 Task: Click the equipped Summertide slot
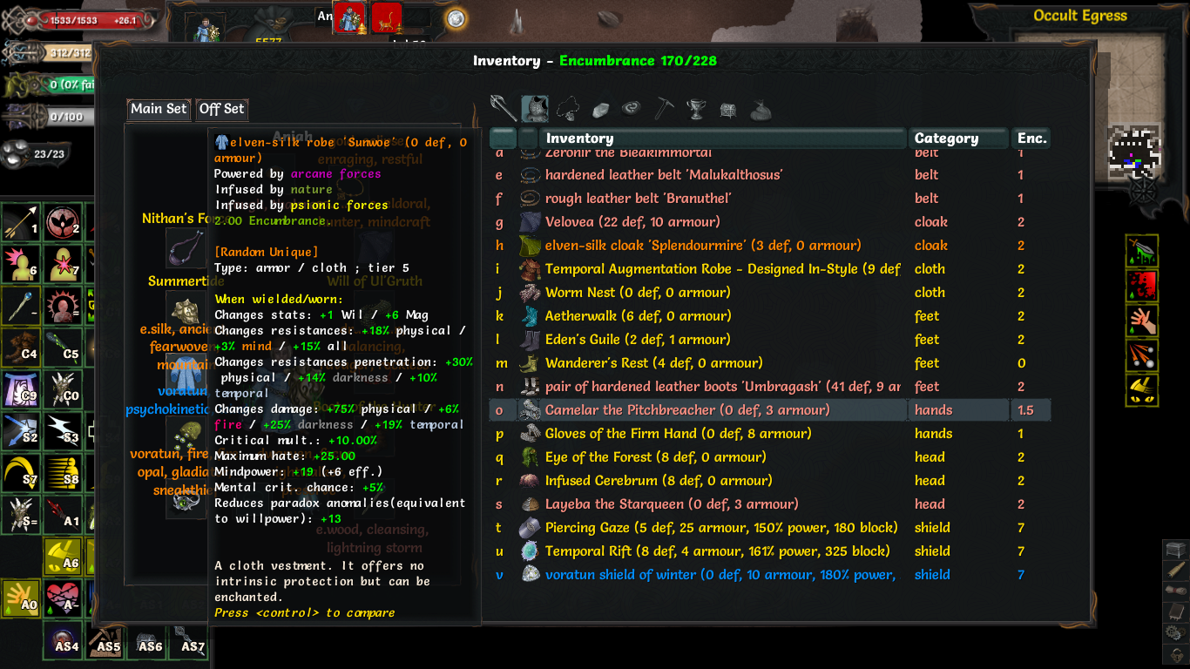[186, 309]
